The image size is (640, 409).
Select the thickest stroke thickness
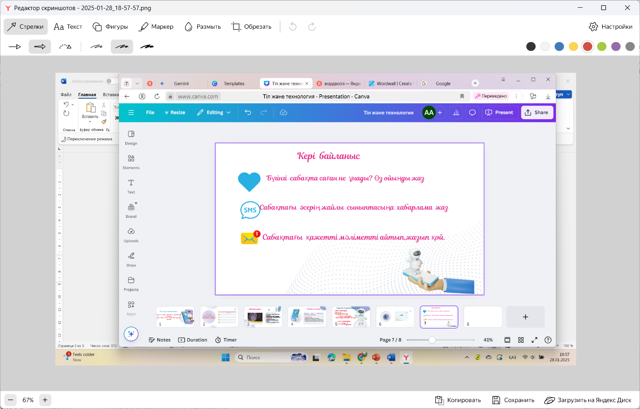[147, 47]
